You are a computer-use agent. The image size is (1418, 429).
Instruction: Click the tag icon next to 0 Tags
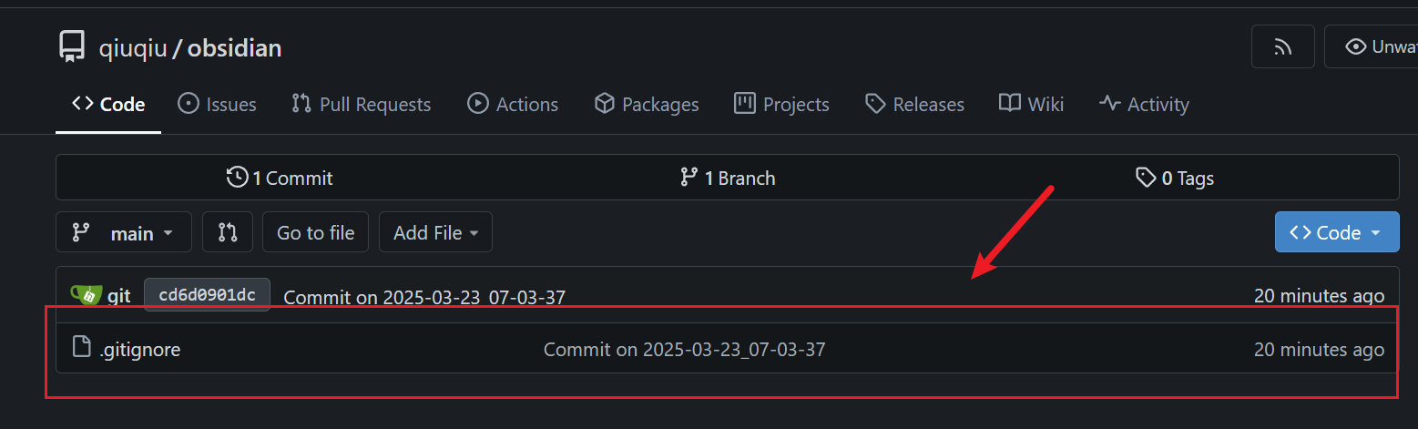(1146, 178)
